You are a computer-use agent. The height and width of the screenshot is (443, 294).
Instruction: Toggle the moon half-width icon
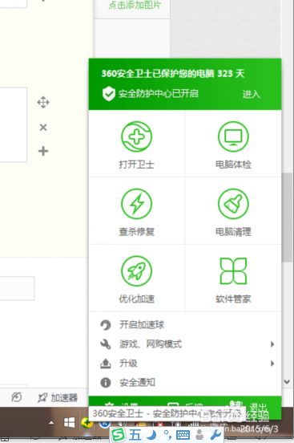152,435
